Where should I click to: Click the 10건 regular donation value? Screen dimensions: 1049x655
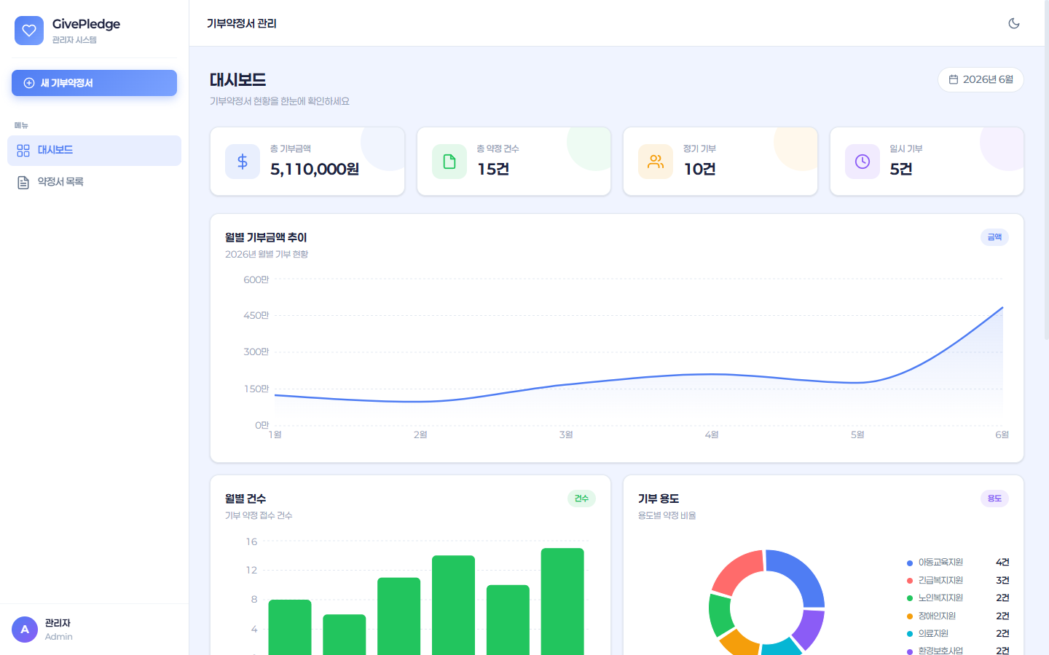click(699, 170)
